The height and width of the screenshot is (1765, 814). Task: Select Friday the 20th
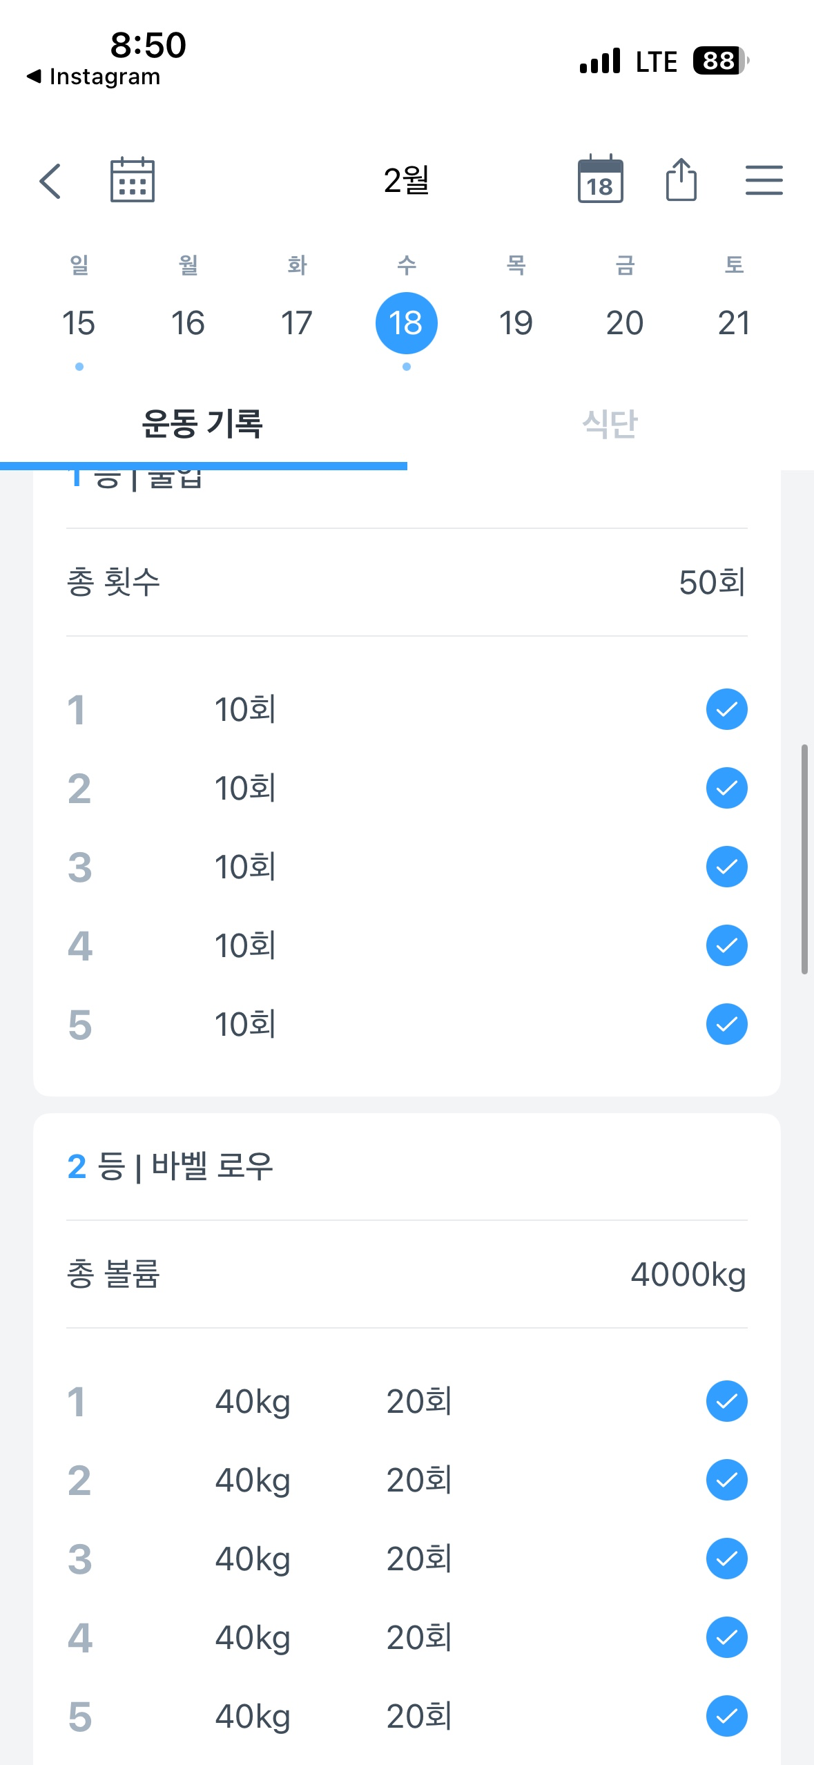624,323
